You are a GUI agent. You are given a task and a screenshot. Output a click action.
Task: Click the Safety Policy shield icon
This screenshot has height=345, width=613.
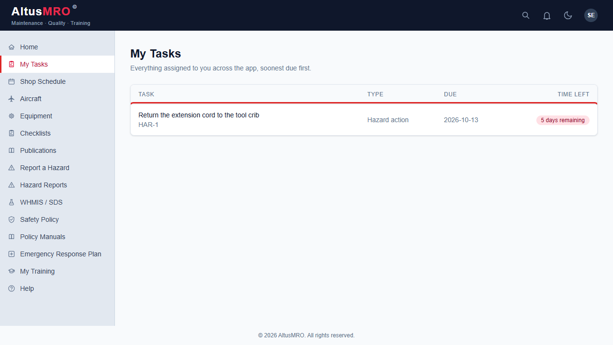point(11,219)
